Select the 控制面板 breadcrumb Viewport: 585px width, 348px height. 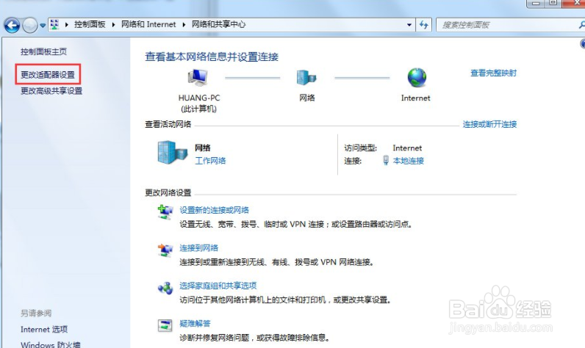(x=90, y=24)
